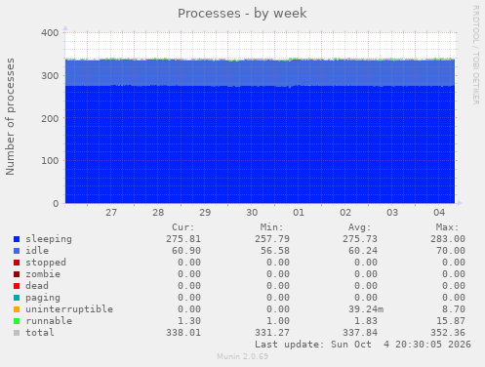
Task: Click sleeping maximum value 283.00
Action: tap(448, 239)
